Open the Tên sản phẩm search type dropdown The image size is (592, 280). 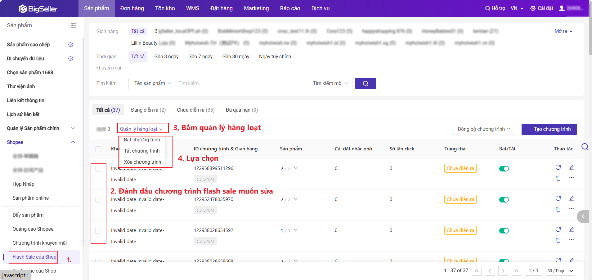(152, 83)
